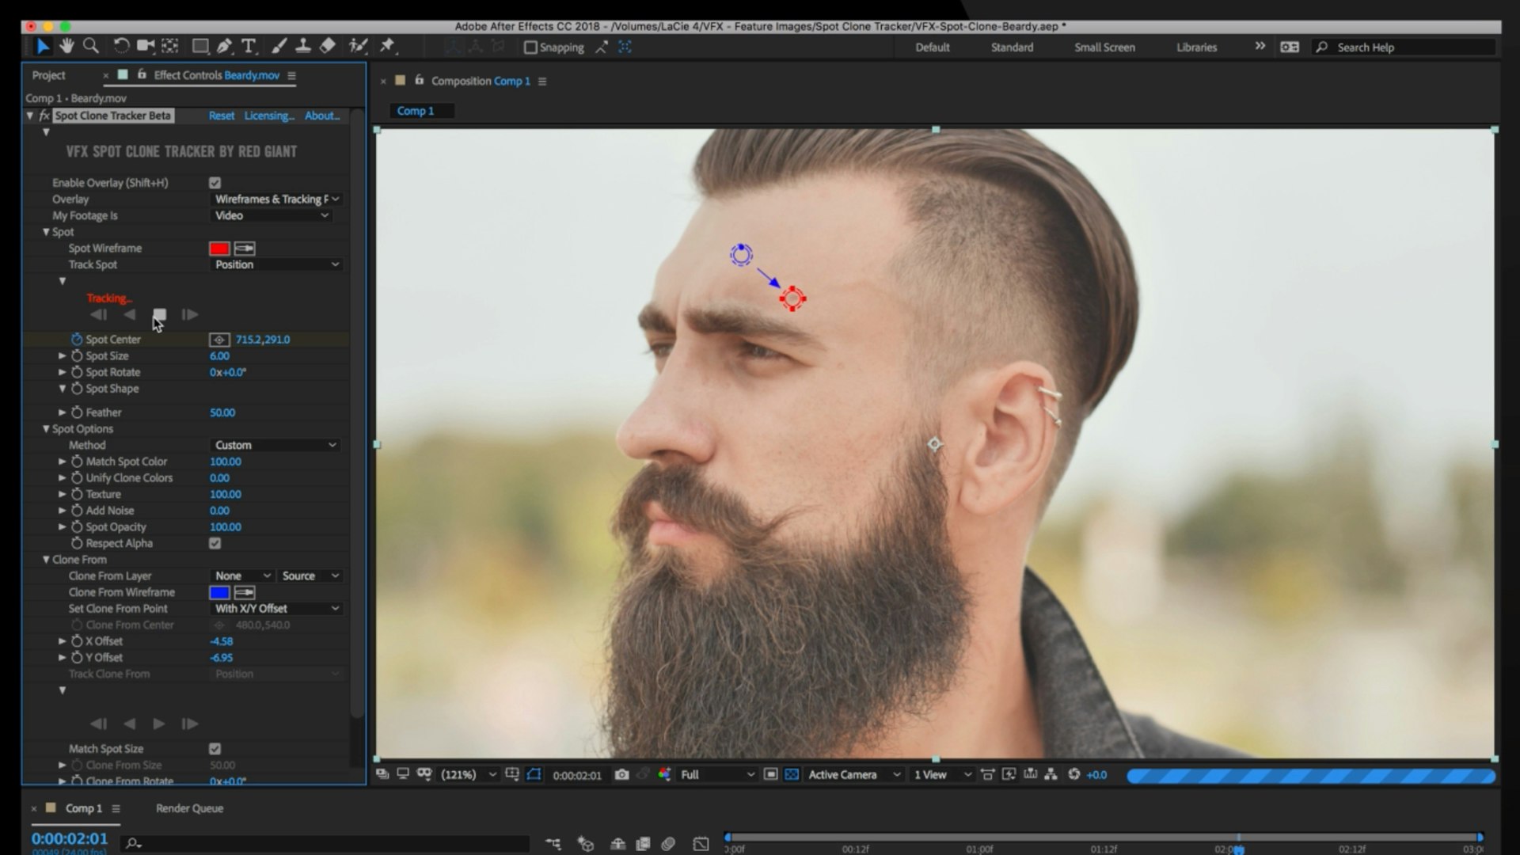Toggle the Snapping checkbox

(x=531, y=47)
